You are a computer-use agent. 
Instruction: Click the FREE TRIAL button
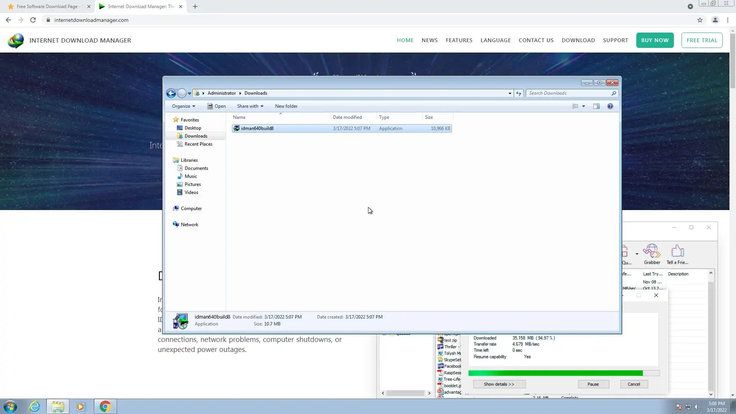pyautogui.click(x=701, y=40)
